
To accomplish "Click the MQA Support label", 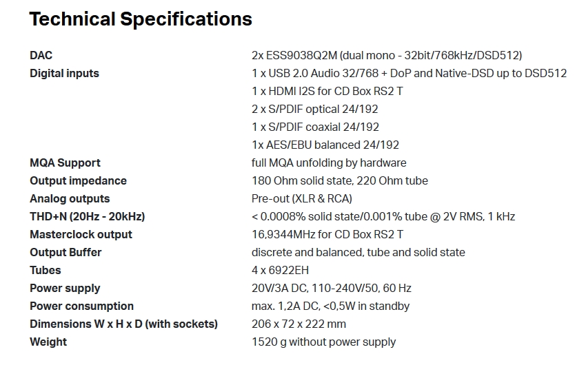I will pyautogui.click(x=65, y=163).
